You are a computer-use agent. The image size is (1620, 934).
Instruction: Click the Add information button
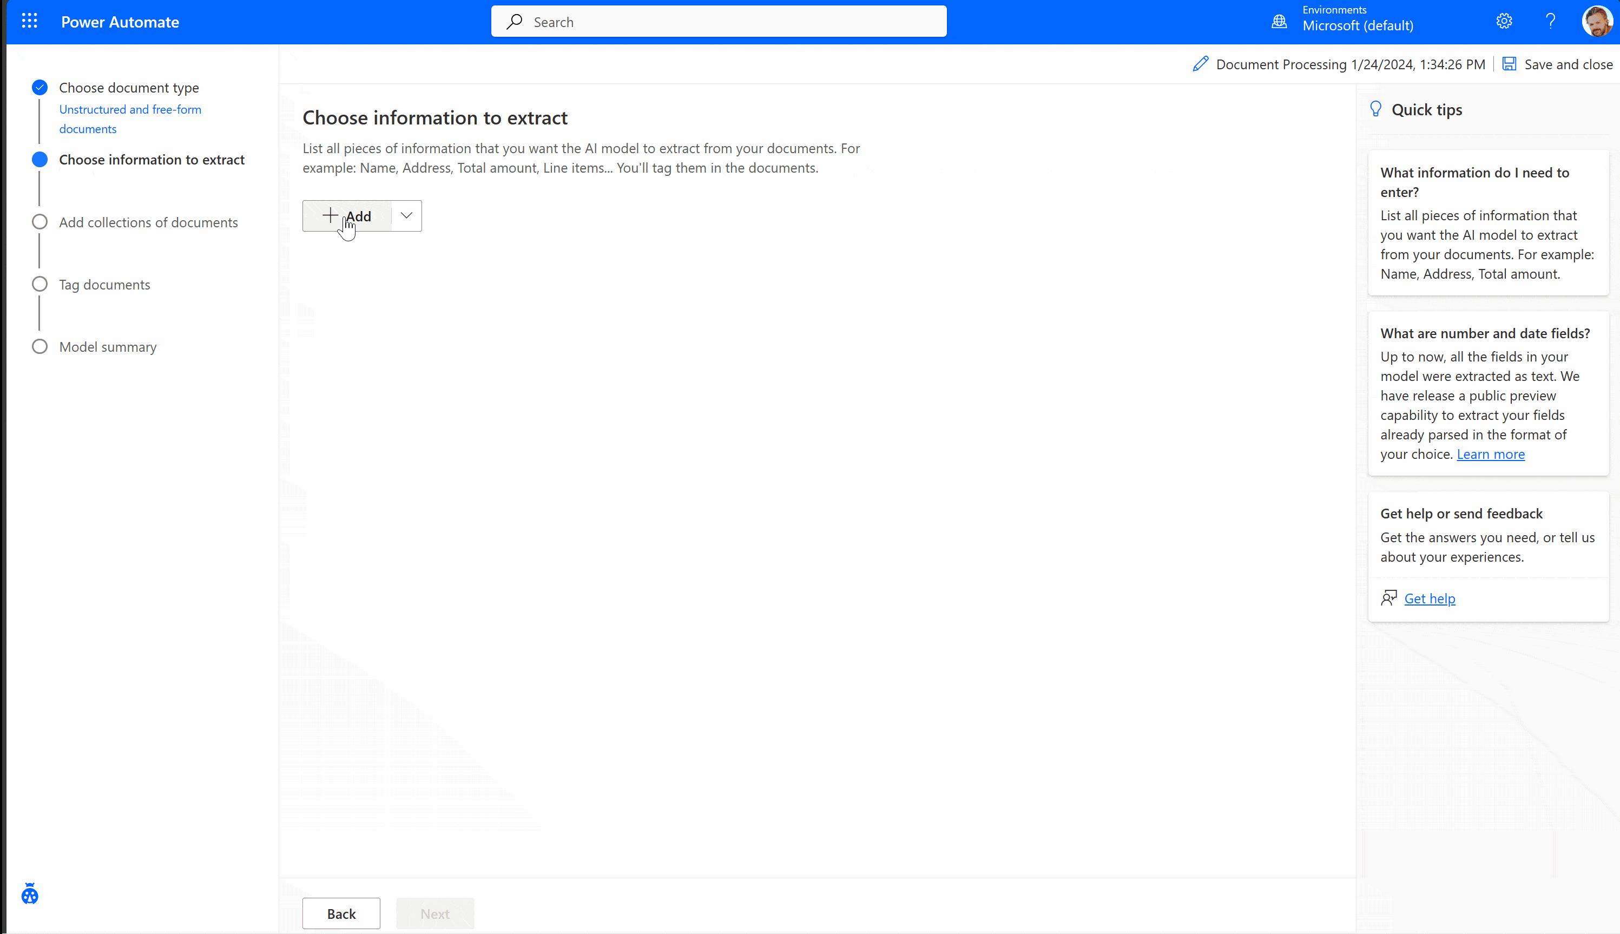click(x=347, y=215)
